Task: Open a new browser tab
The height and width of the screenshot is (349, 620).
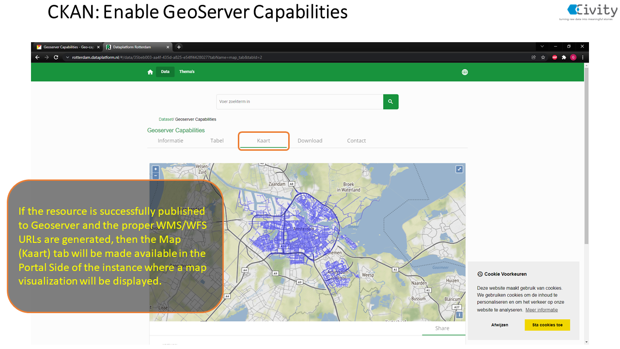Action: (x=179, y=47)
